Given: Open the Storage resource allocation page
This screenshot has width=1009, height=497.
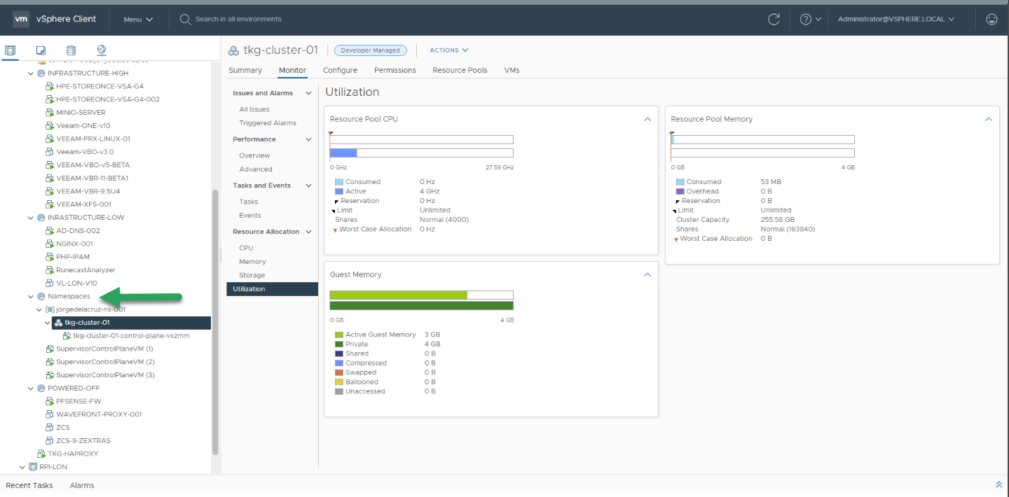Looking at the screenshot, I should coord(252,275).
